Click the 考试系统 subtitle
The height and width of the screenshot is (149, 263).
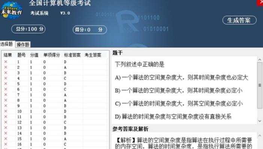click(39, 13)
